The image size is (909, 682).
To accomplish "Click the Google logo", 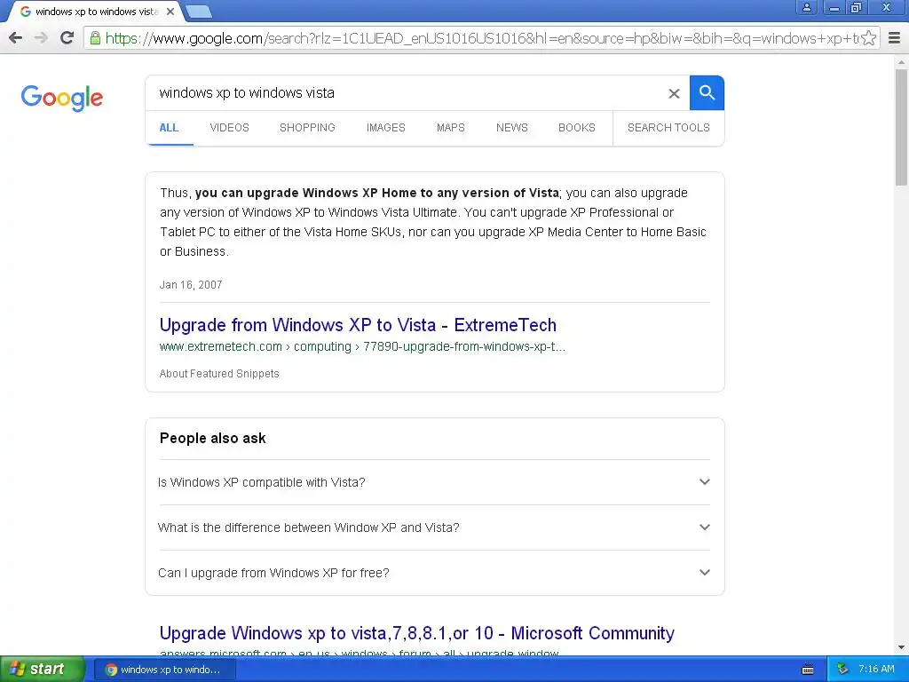I will 62,98.
